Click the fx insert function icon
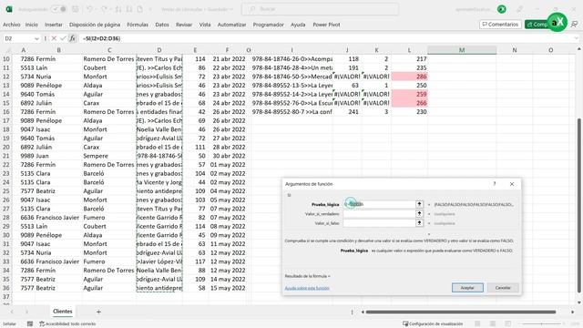 pyautogui.click(x=72, y=38)
